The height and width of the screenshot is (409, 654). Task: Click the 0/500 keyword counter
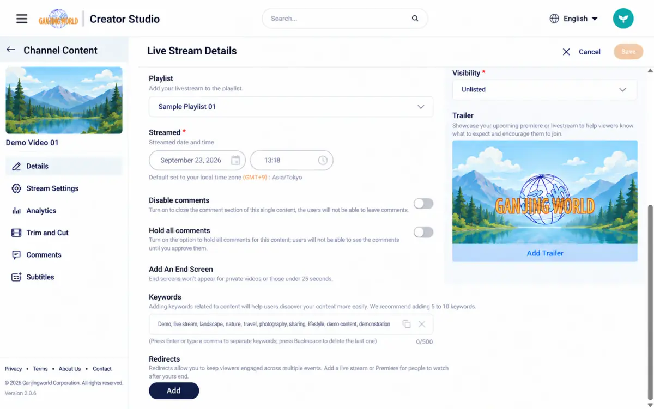coord(425,342)
